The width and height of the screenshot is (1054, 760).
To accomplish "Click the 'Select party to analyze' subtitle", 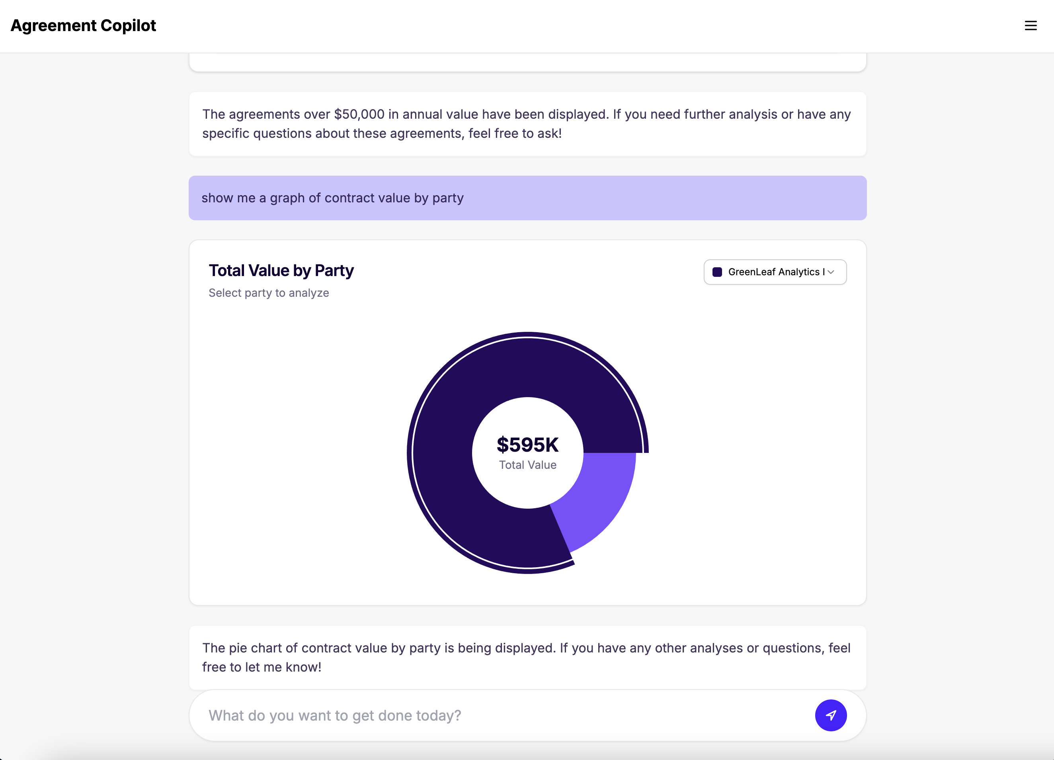I will [269, 293].
